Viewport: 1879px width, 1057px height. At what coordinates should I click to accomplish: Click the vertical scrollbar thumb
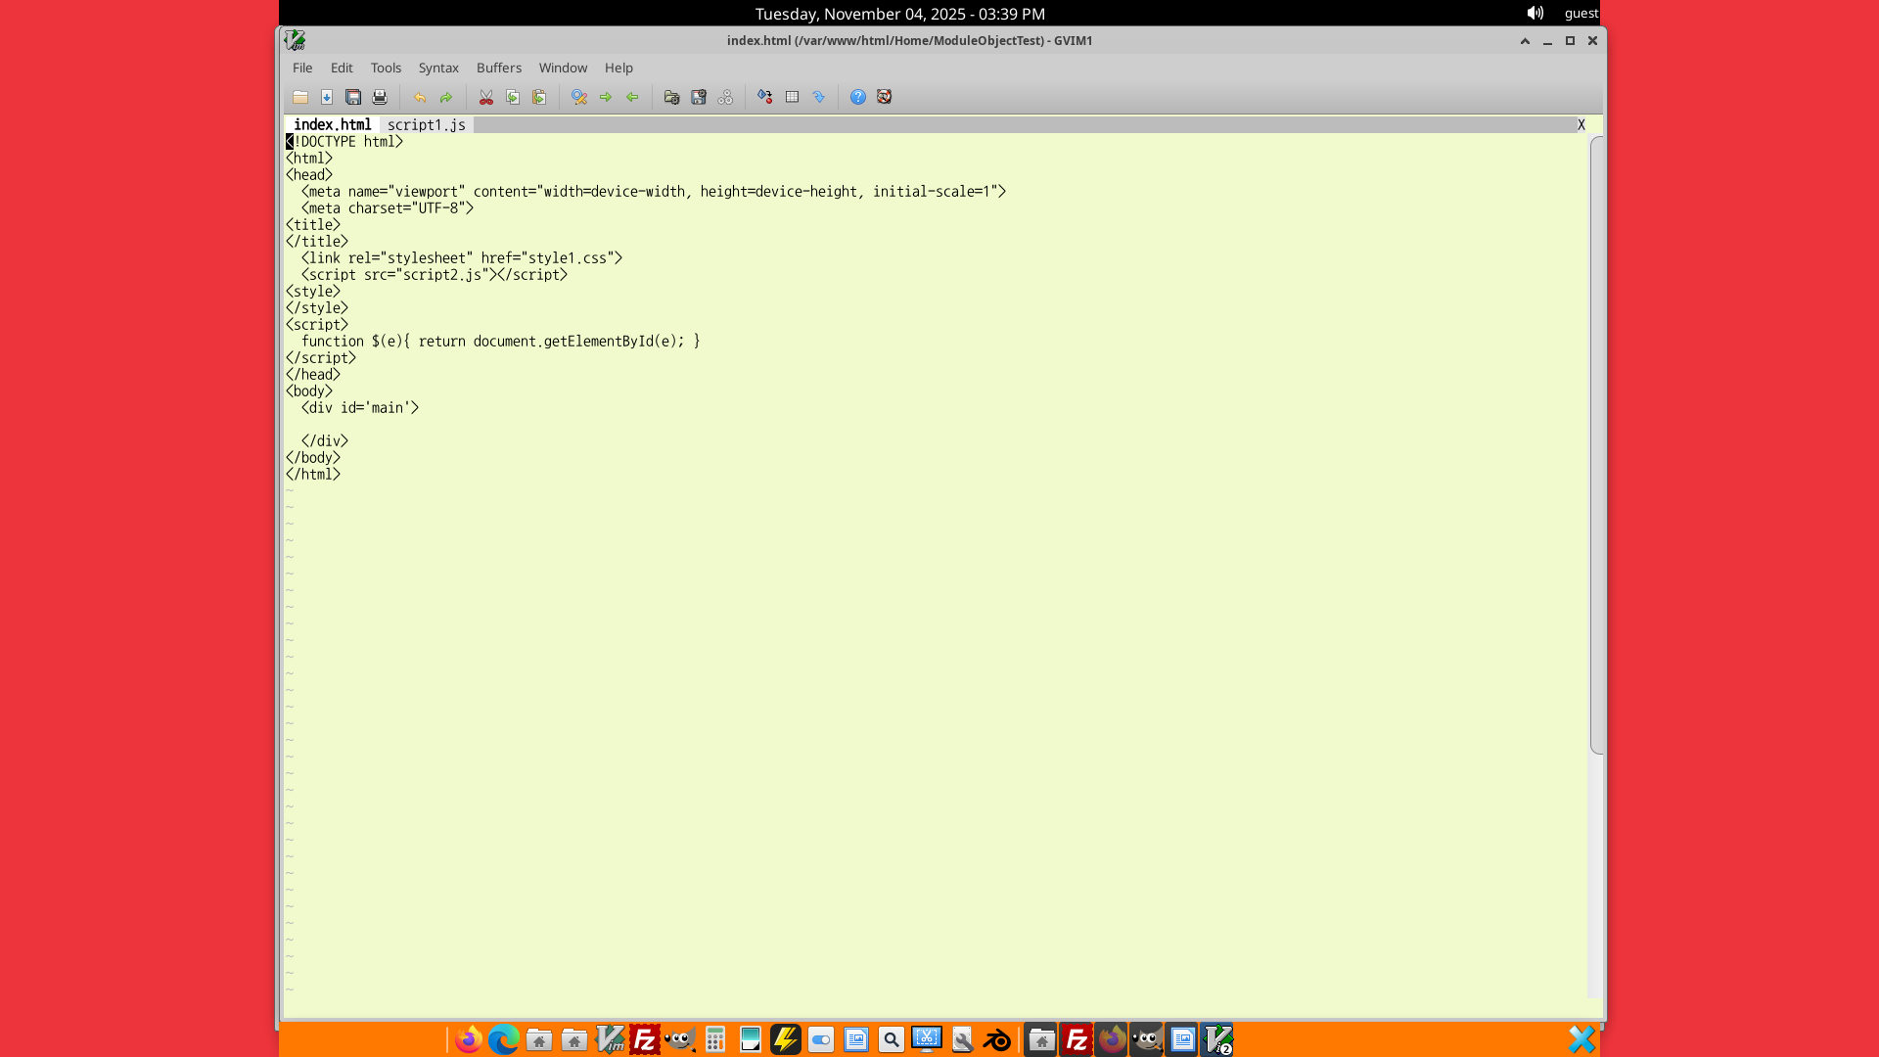click(x=1597, y=445)
